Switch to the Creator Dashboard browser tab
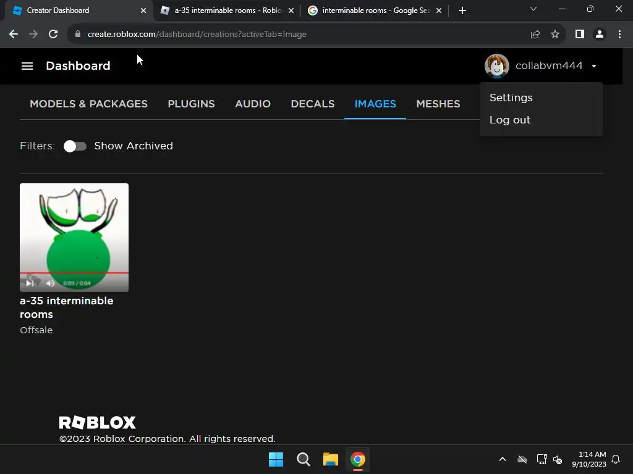Viewport: 633px width, 474px height. click(x=77, y=10)
